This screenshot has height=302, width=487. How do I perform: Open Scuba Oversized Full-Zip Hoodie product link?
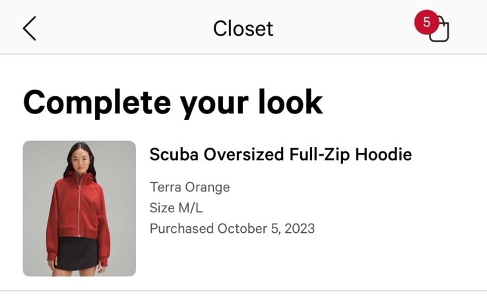[x=280, y=154]
